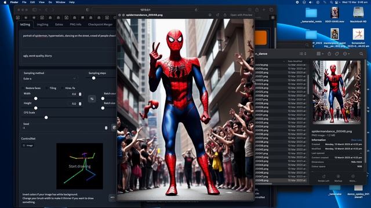Click the Safari address bar showing 127.0.0.1

click(x=145, y=10)
